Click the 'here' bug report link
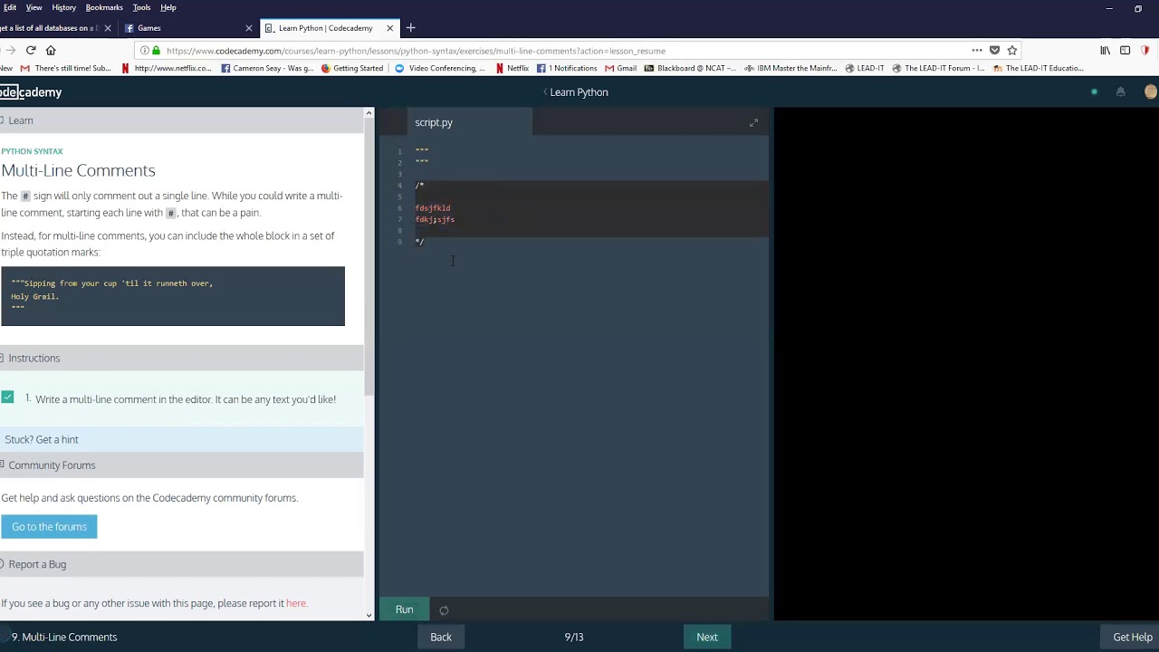The height and width of the screenshot is (652, 1159). tap(296, 603)
